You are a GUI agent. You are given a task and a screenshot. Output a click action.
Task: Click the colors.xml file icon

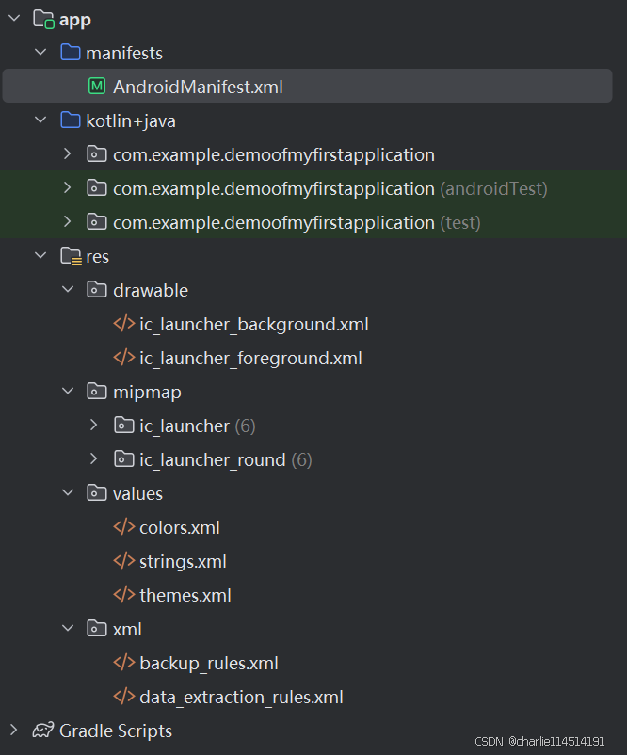click(123, 527)
